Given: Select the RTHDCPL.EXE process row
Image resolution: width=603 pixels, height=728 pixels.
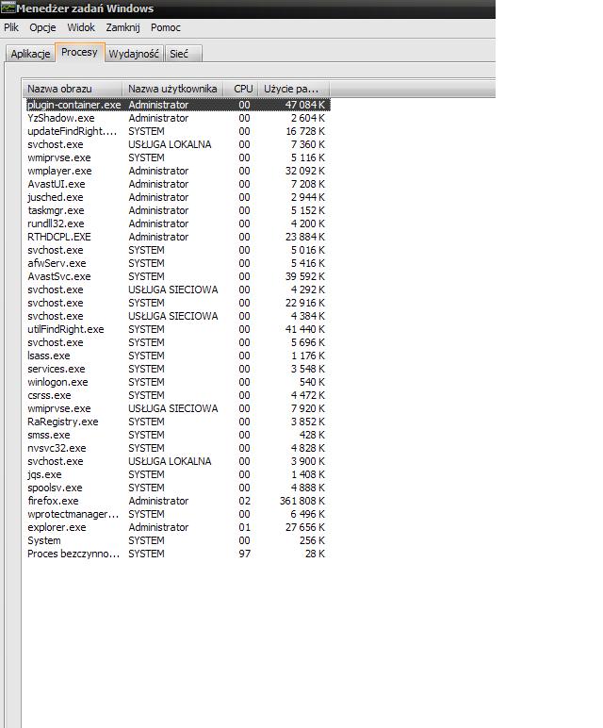Looking at the screenshot, I should coord(58,237).
